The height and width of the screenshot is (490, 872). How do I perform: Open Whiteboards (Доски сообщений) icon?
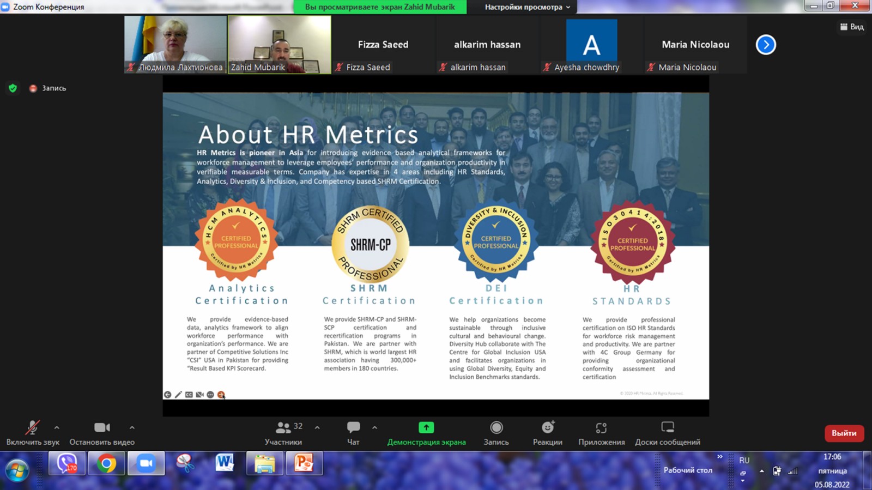tap(667, 428)
